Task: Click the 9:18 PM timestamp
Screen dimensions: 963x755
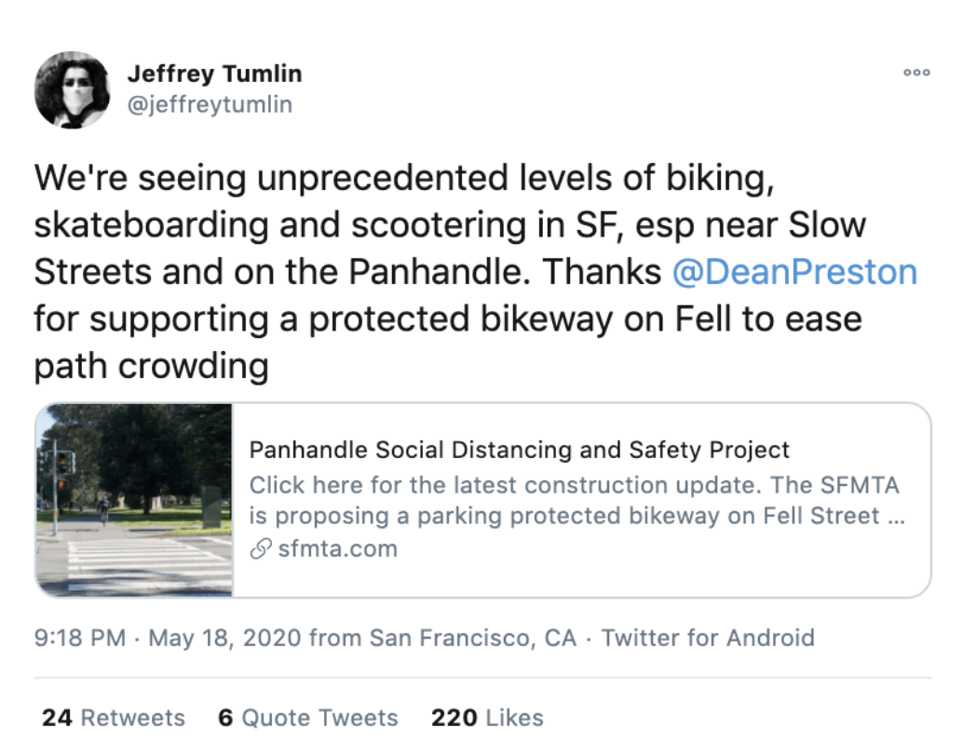Action: click(x=80, y=638)
